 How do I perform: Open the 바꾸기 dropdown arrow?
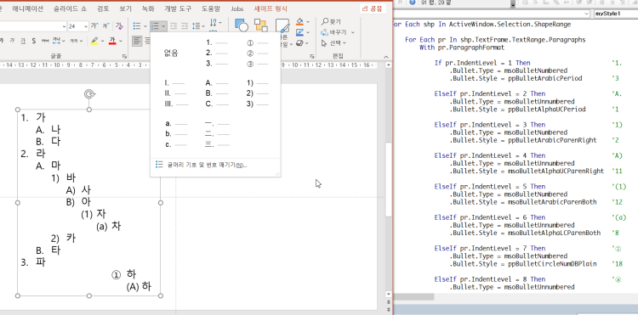[x=353, y=32]
